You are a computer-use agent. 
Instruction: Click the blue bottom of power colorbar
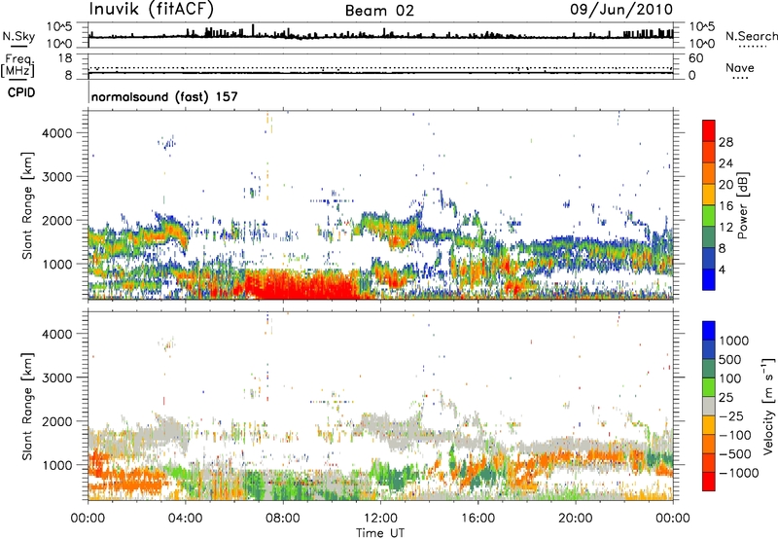[709, 279]
